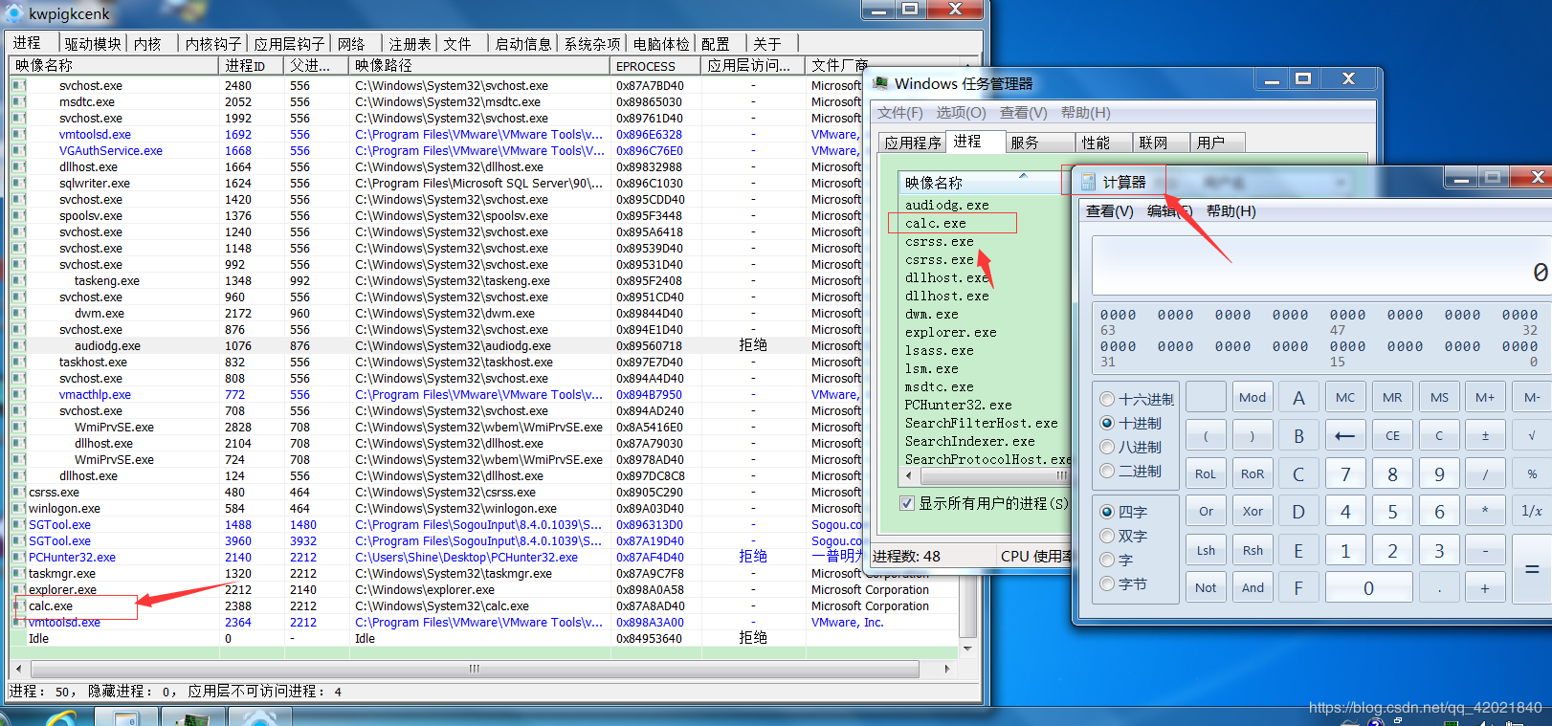Select lsass.exe in Task Manager list
The image size is (1552, 726).
pyautogui.click(x=940, y=351)
